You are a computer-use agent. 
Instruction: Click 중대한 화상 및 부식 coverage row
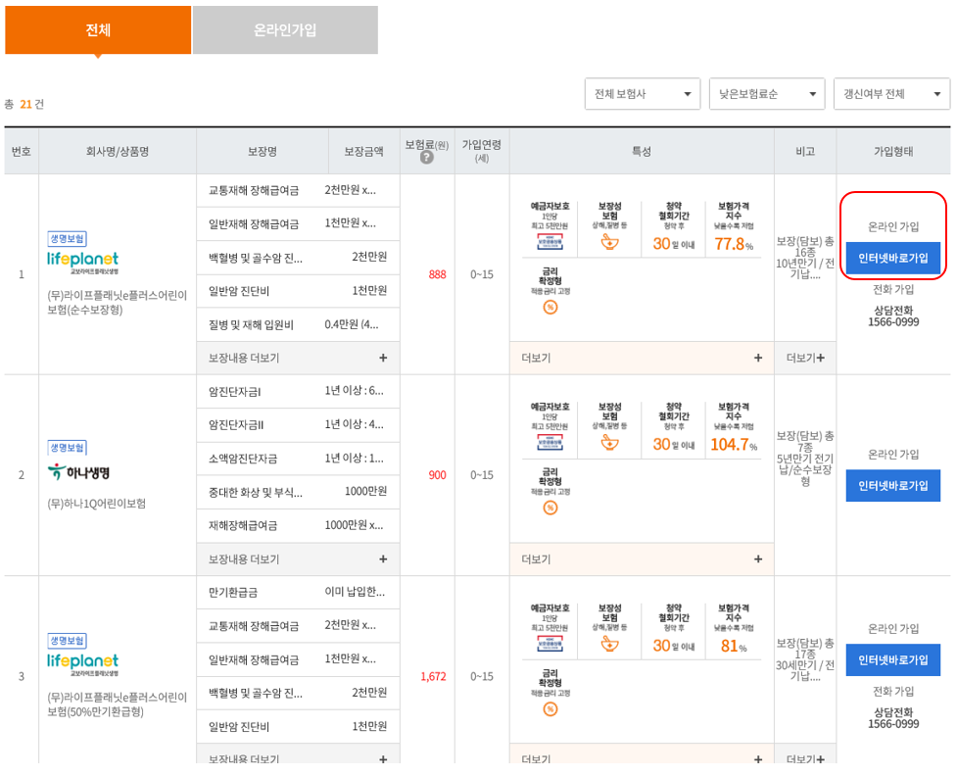[298, 492]
